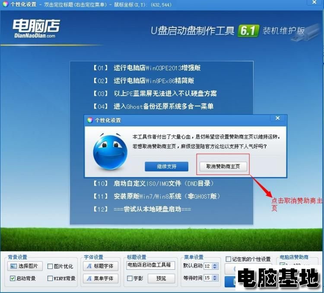Click the 电脑店赞助商 group label

click(x=294, y=257)
